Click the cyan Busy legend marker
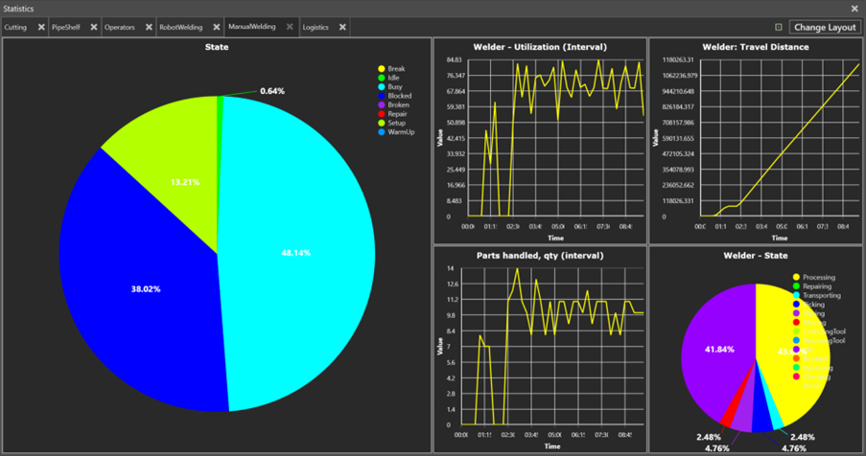This screenshot has width=866, height=456. [382, 87]
